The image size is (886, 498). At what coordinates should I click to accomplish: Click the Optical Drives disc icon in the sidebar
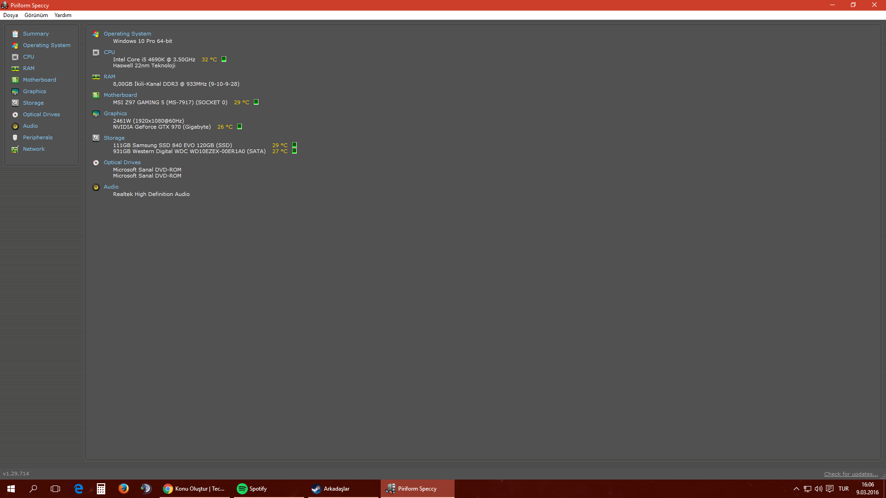tap(15, 115)
